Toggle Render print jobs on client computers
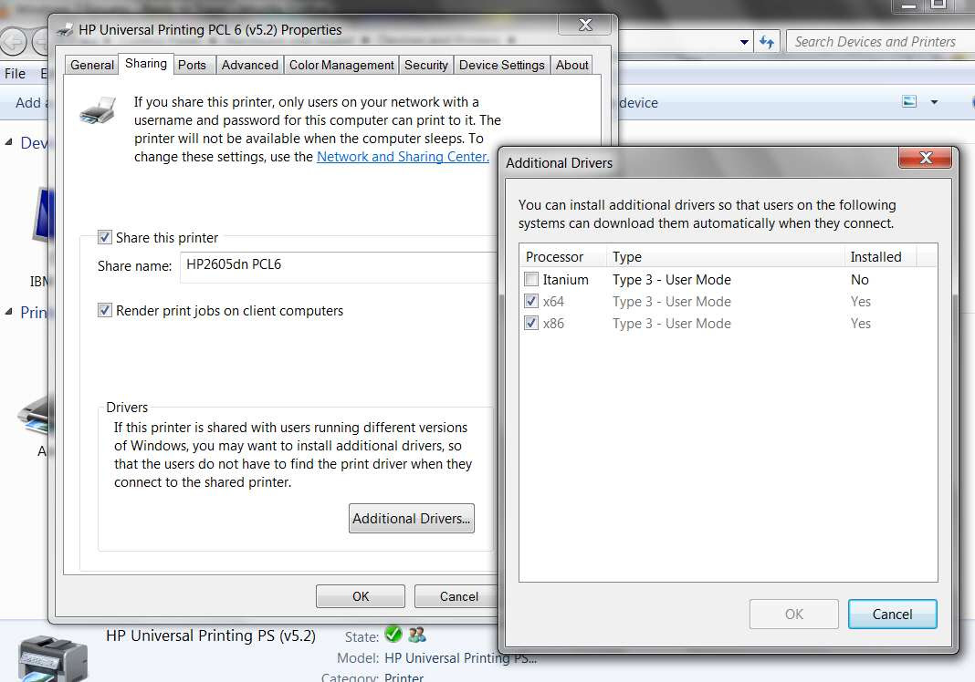This screenshot has height=682, width=975. point(104,310)
